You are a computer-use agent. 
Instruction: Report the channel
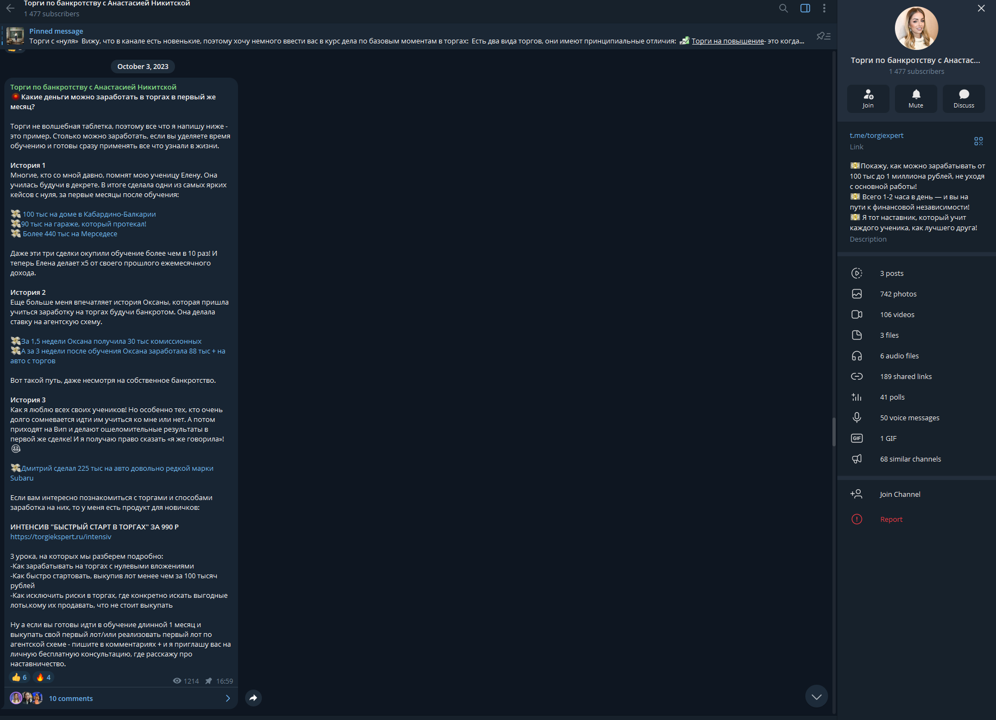[916, 519]
